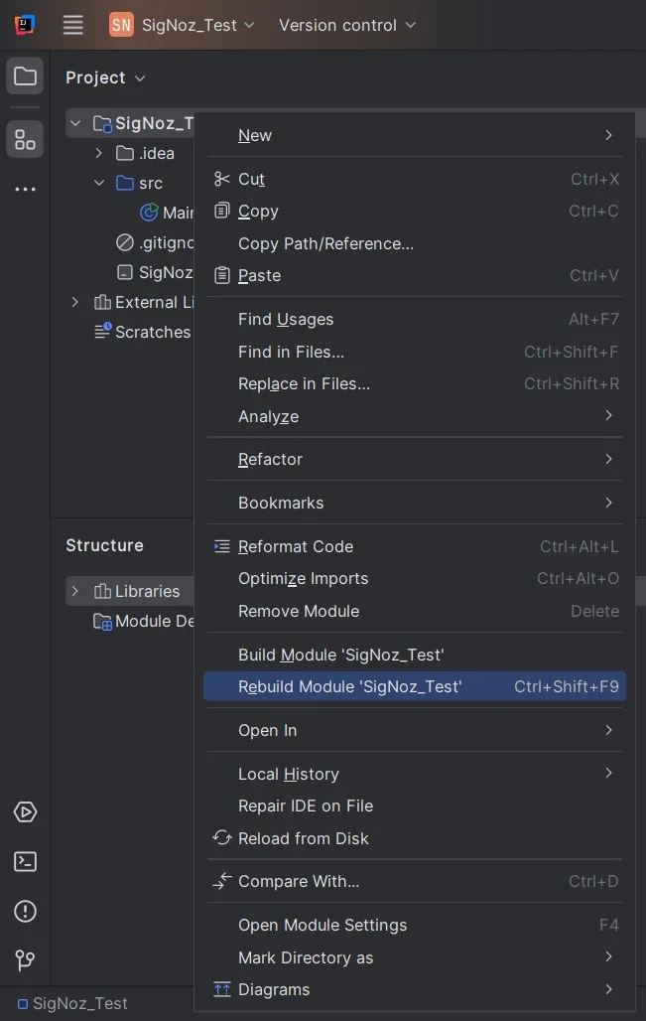646x1021 pixels.
Task: Open the Version control dropdown
Action: tap(346, 25)
